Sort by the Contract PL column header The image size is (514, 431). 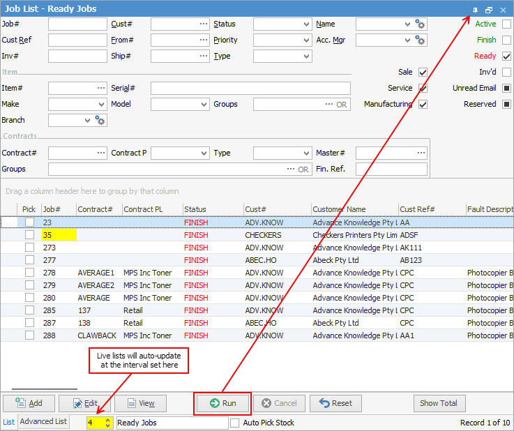pyautogui.click(x=152, y=209)
